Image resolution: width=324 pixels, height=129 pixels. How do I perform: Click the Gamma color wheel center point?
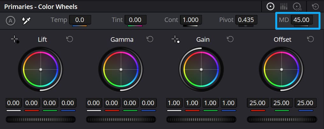(x=121, y=69)
